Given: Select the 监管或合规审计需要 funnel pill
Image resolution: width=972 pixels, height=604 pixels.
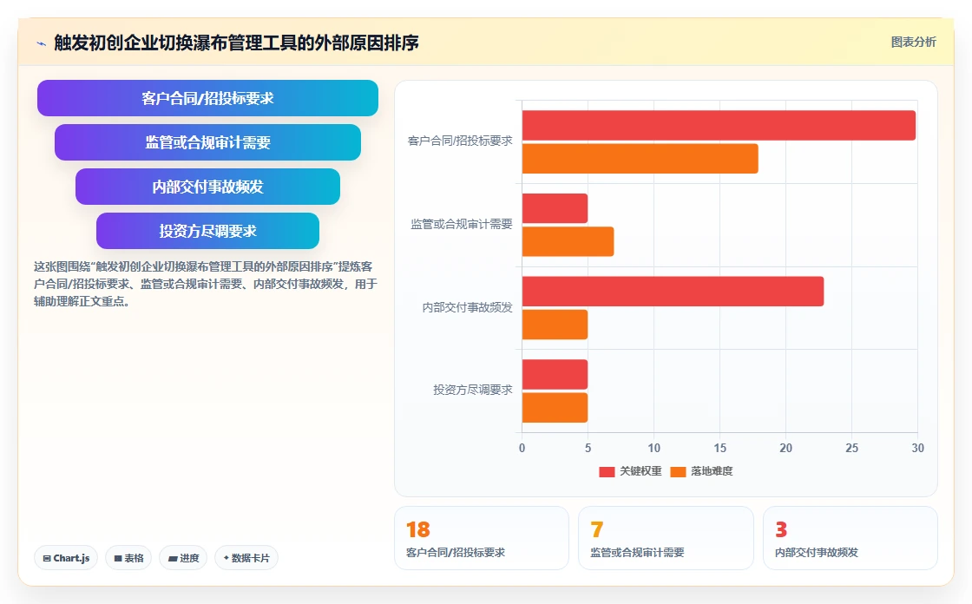Looking at the screenshot, I should click(207, 142).
